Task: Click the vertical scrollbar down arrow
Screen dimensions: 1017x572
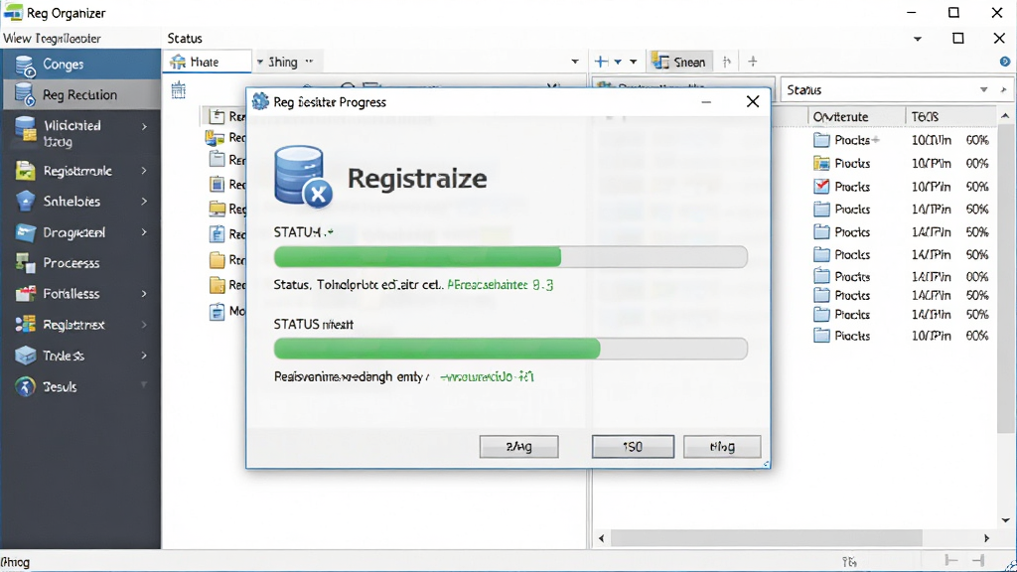Action: [x=1005, y=519]
